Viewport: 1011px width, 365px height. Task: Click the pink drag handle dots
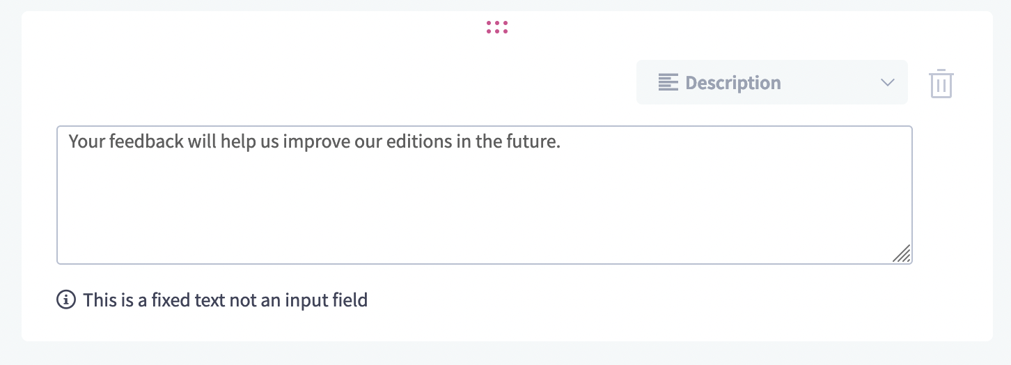point(497,27)
